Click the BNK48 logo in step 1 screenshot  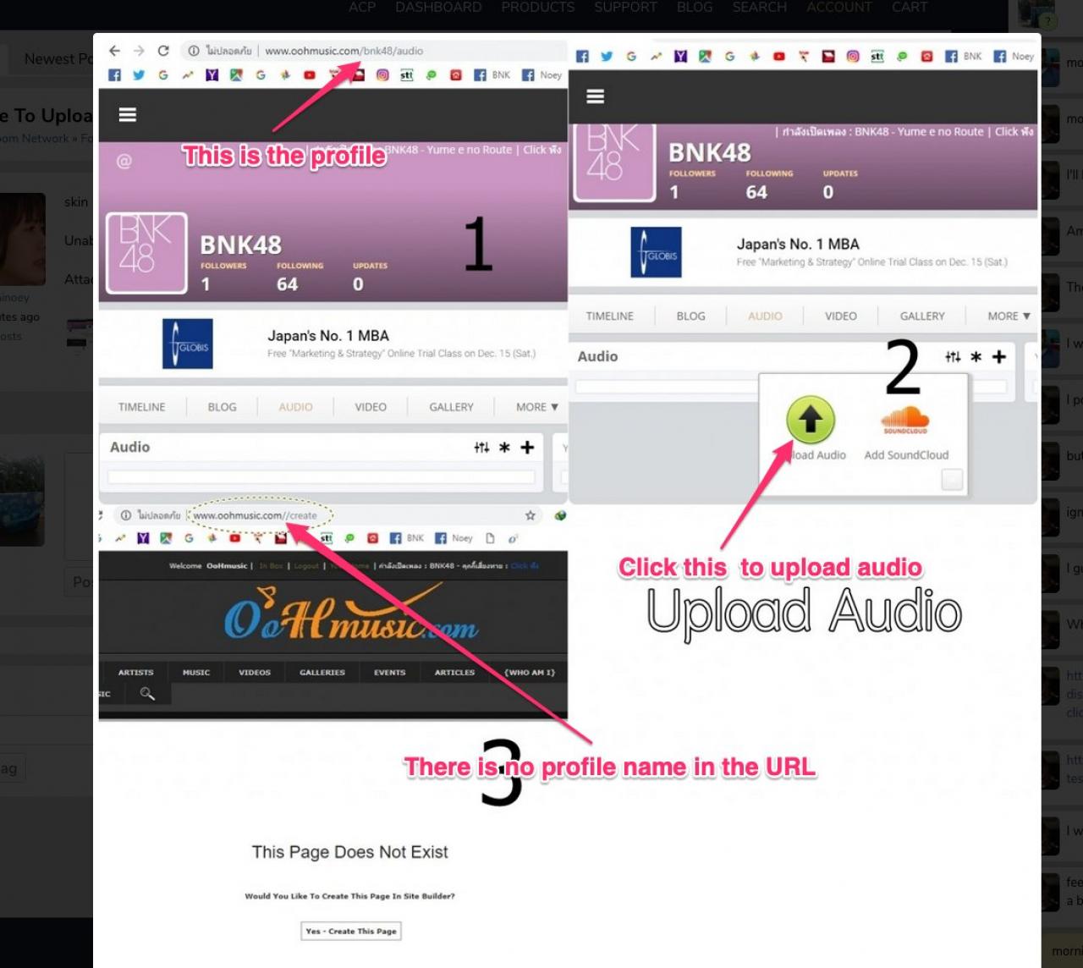tap(146, 253)
